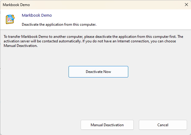
Task: Click blank area above the Deactivate Now button
Action: (x=98, y=58)
